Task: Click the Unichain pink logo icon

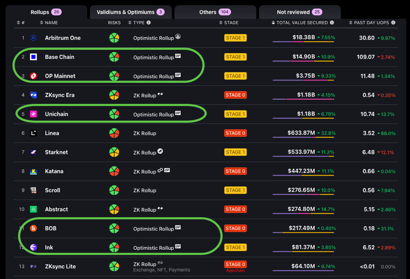Action: (33, 114)
